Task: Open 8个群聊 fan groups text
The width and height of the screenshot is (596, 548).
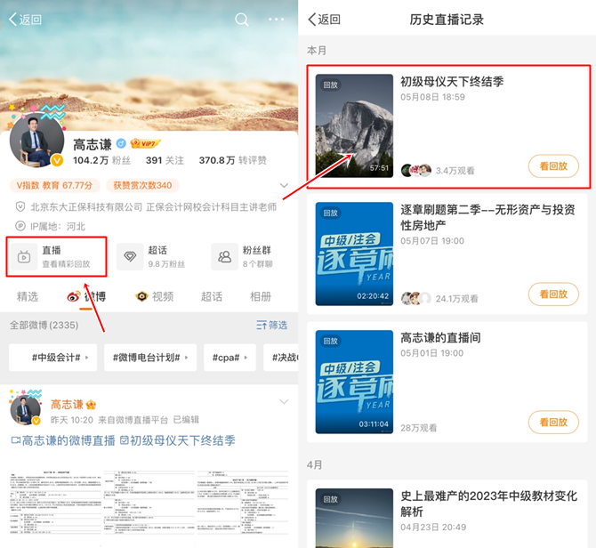Action: coord(258,264)
